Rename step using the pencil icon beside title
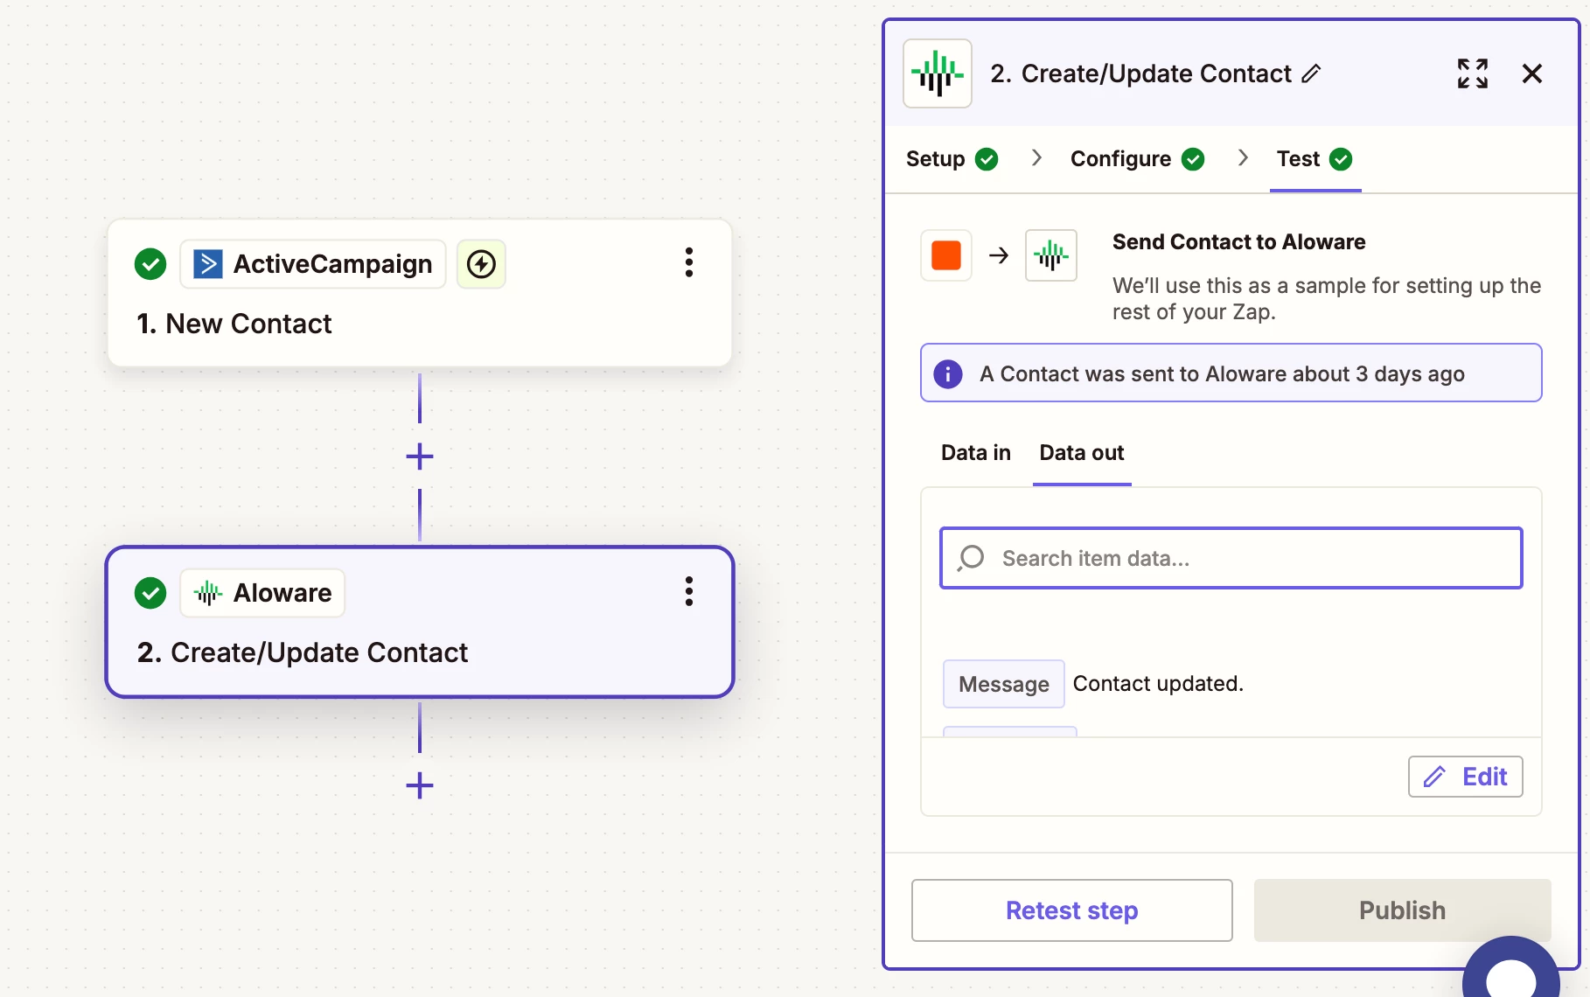 [x=1311, y=73]
